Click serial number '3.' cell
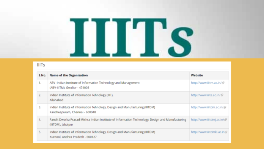264x149 pixels. pos(42,110)
